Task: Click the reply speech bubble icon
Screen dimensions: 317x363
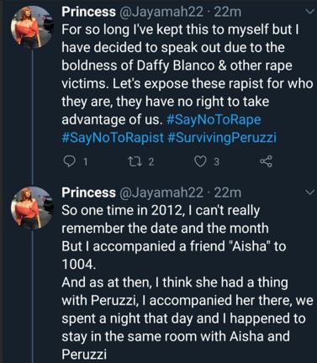Action: coord(69,161)
